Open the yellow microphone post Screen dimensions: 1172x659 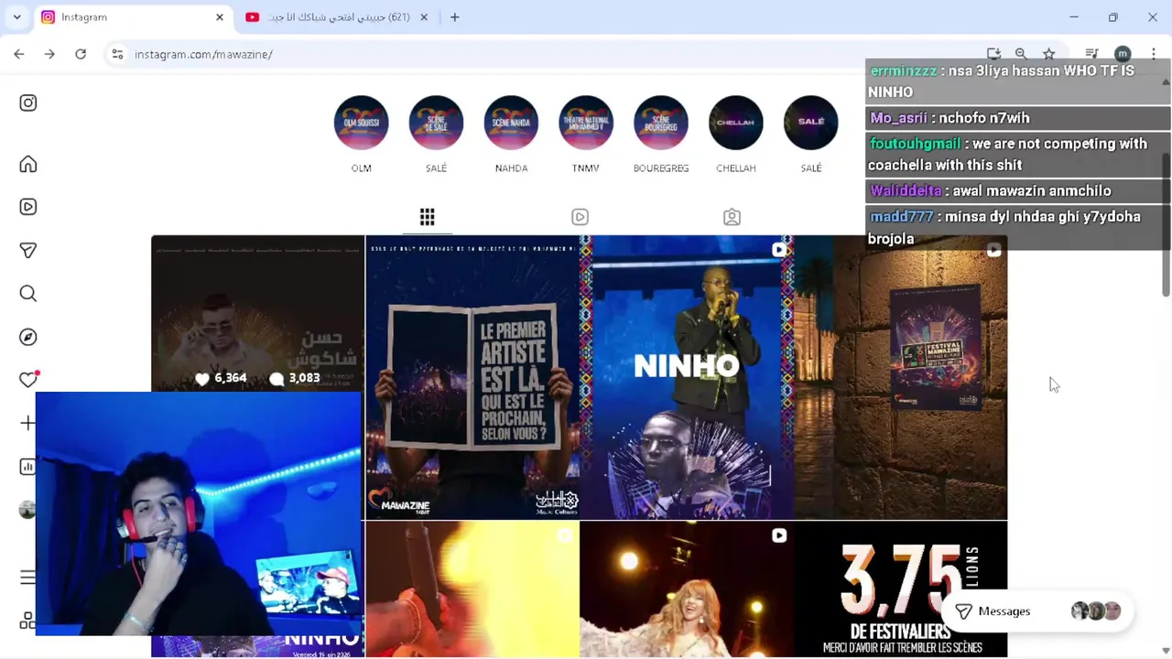pos(472,589)
